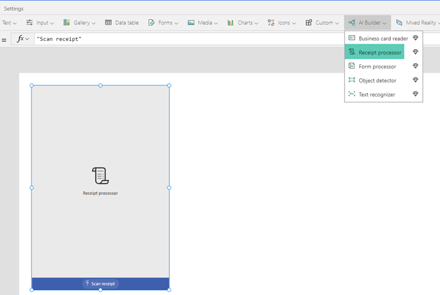The width and height of the screenshot is (440, 295).
Task: Expand the Icons dropdown chevron
Action: (x=294, y=23)
